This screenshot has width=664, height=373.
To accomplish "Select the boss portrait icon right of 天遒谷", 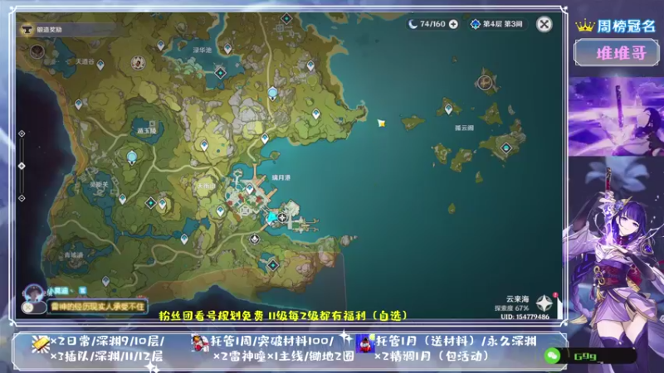I will tap(138, 63).
